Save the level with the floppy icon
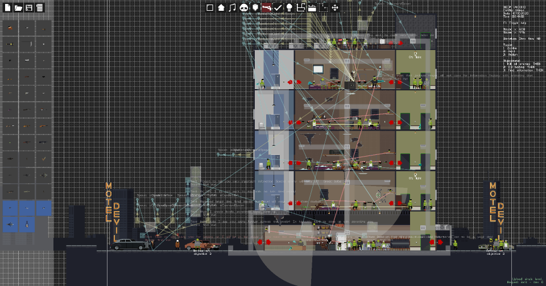This screenshot has height=286, width=546. pyautogui.click(x=29, y=7)
